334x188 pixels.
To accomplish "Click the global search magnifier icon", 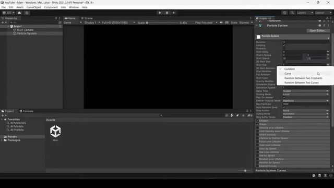I will (x=292, y=13).
